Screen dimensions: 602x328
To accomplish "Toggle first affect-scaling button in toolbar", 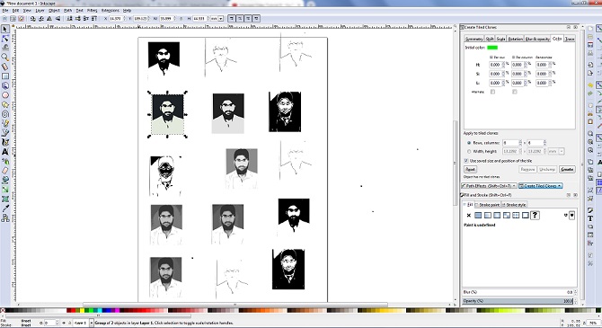I will click(232, 19).
